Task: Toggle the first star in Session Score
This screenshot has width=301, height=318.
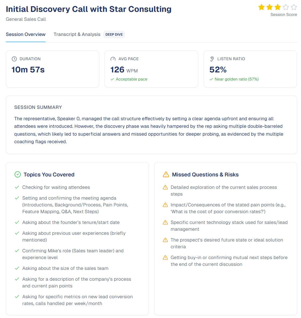Action: click(x=261, y=7)
